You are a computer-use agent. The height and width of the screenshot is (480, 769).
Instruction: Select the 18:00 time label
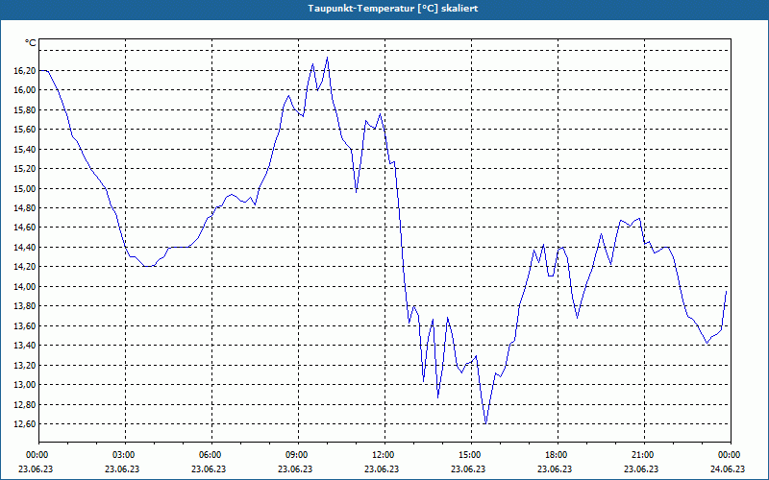pyautogui.click(x=558, y=455)
